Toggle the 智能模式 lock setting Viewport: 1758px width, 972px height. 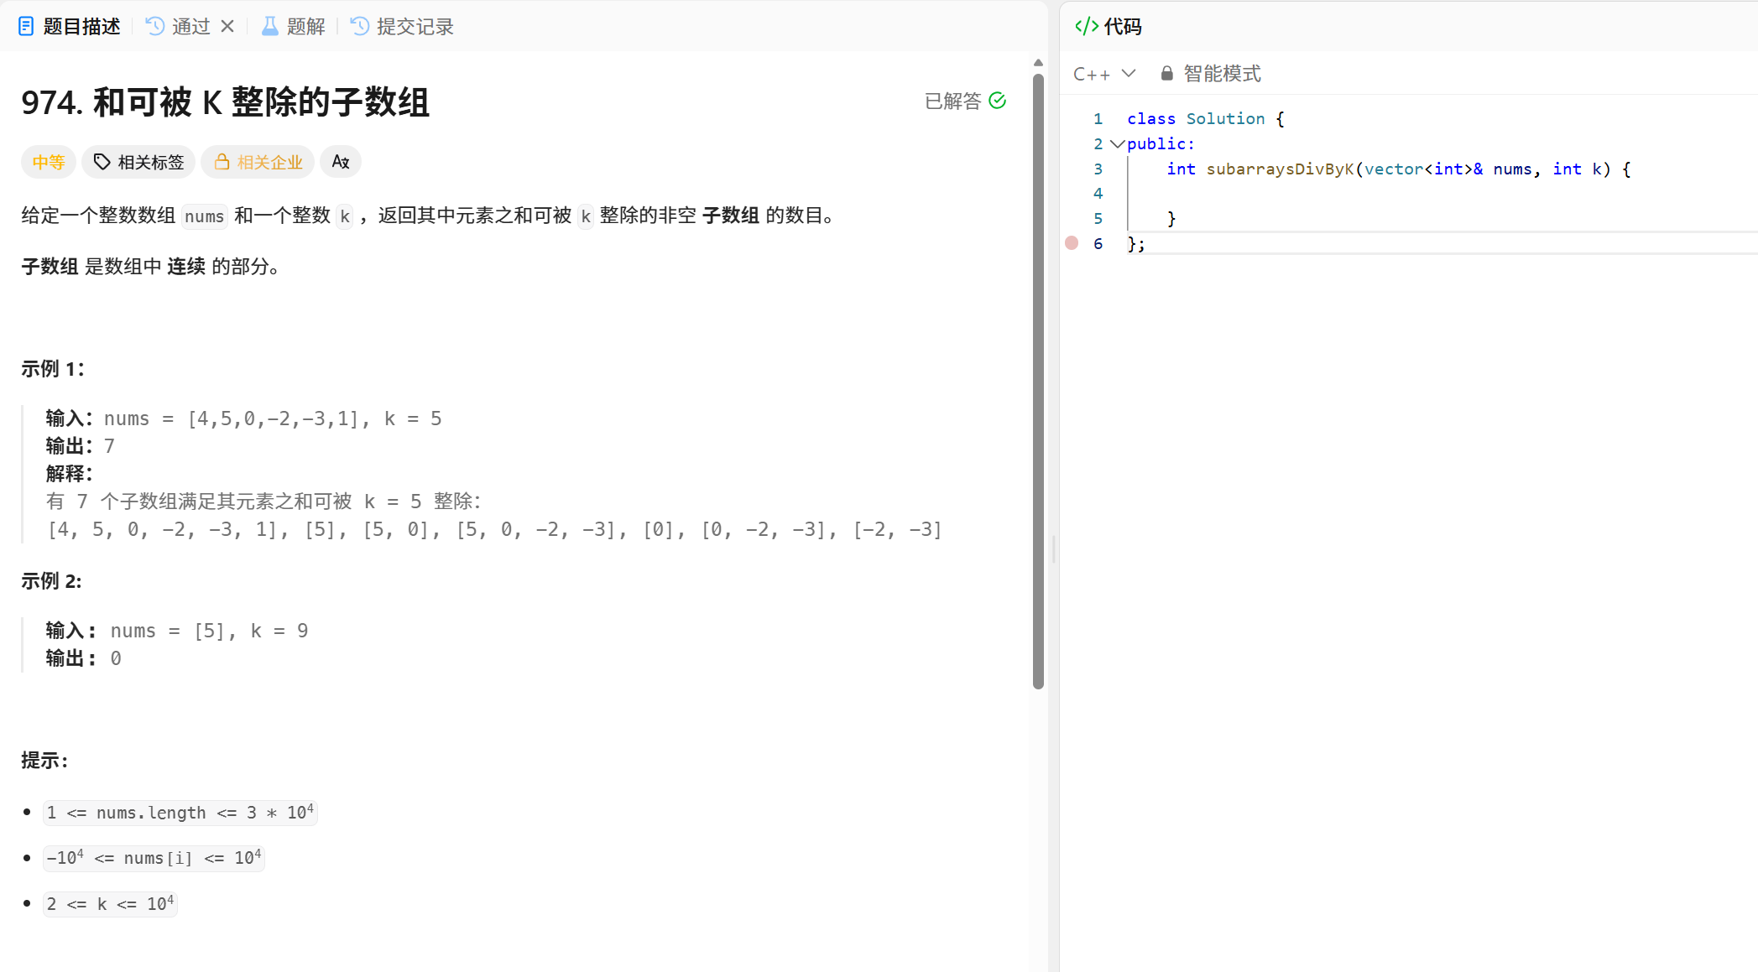[1211, 74]
